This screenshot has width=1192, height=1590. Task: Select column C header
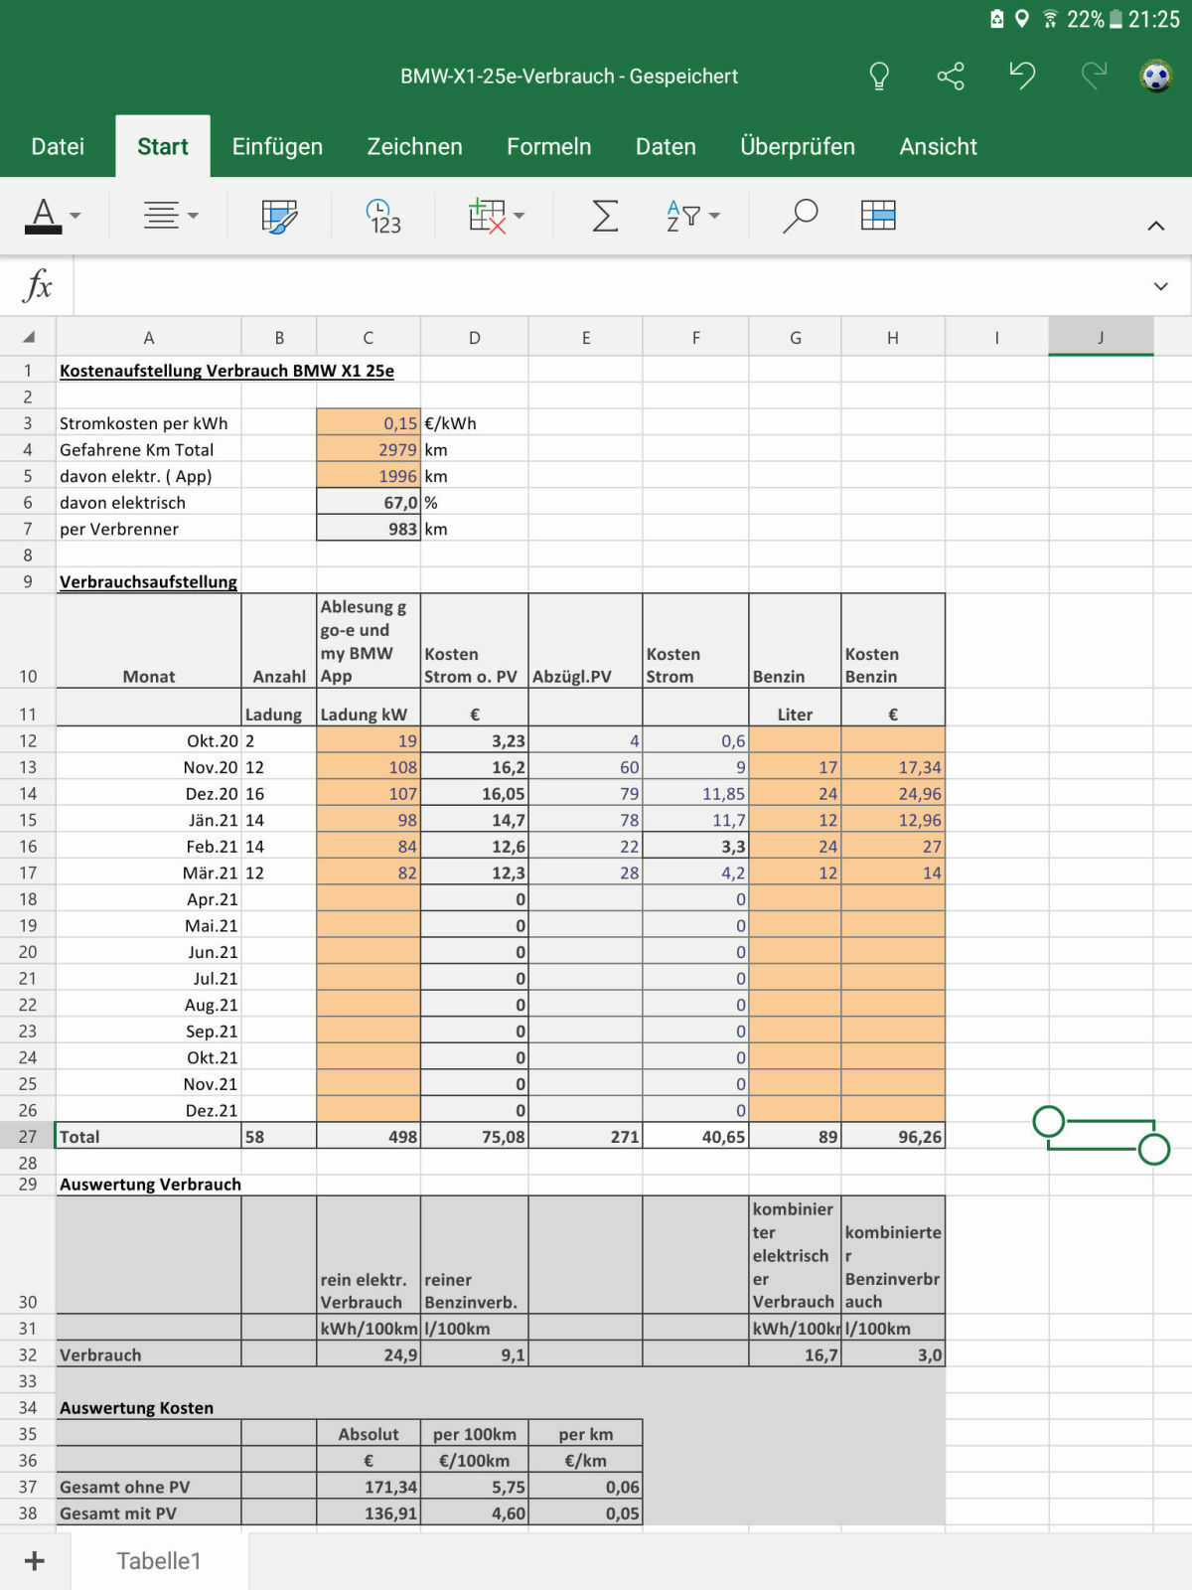369,337
